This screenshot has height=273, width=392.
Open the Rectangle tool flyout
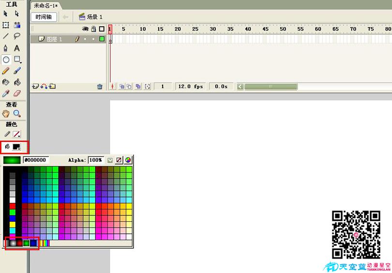[x=17, y=60]
